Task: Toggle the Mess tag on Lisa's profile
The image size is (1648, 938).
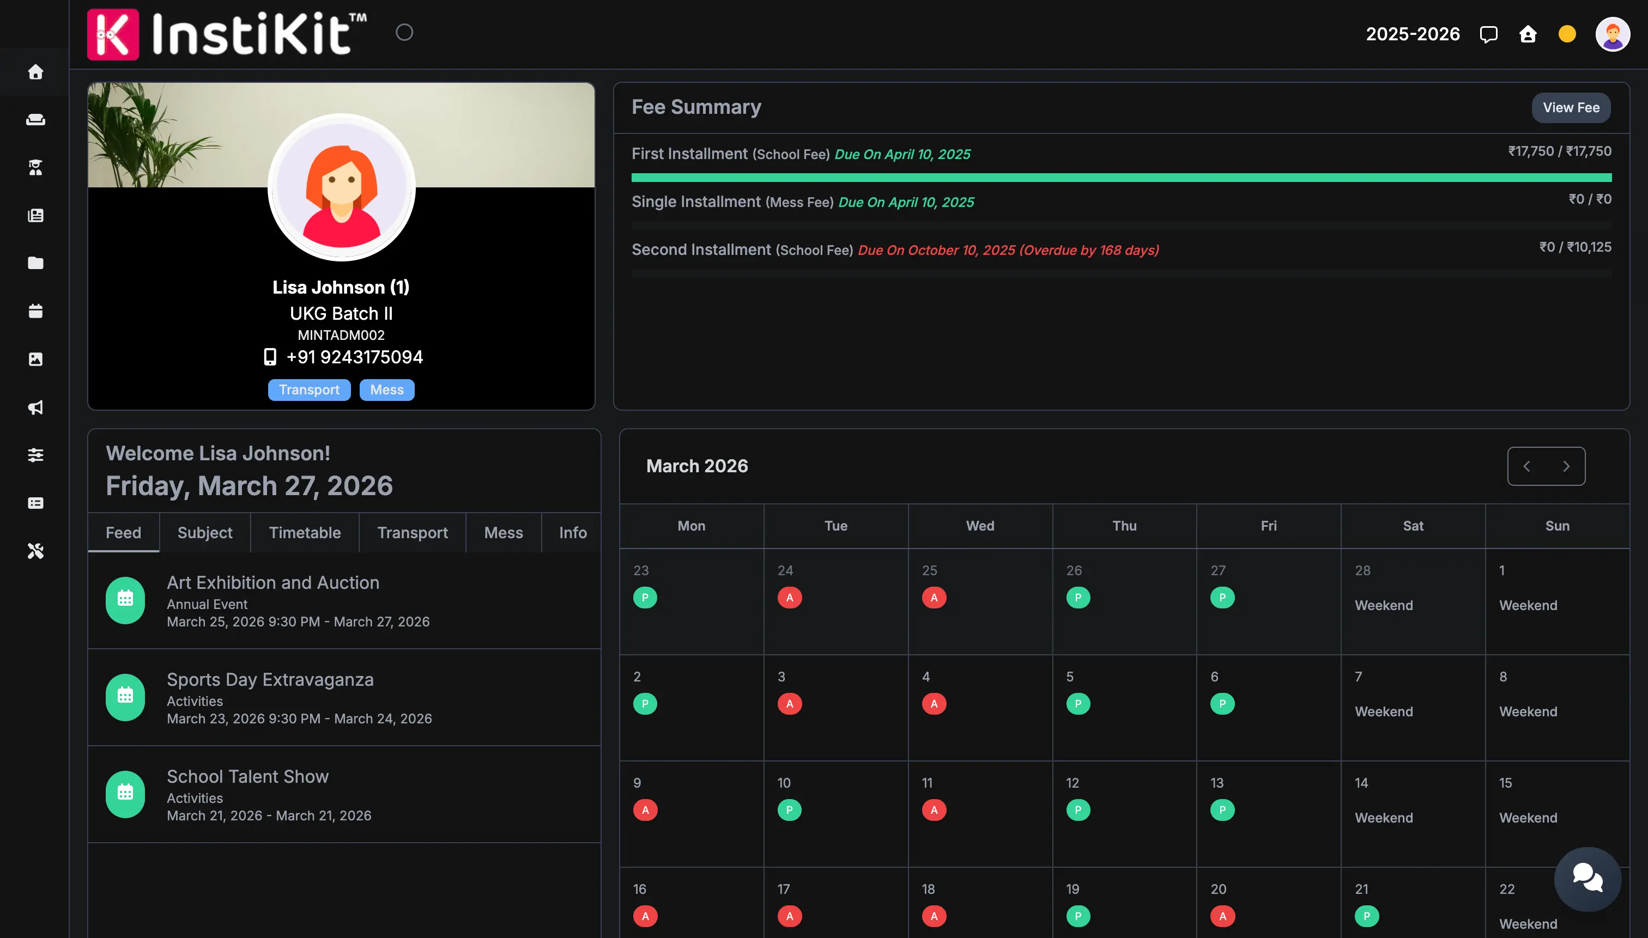Action: 386,390
